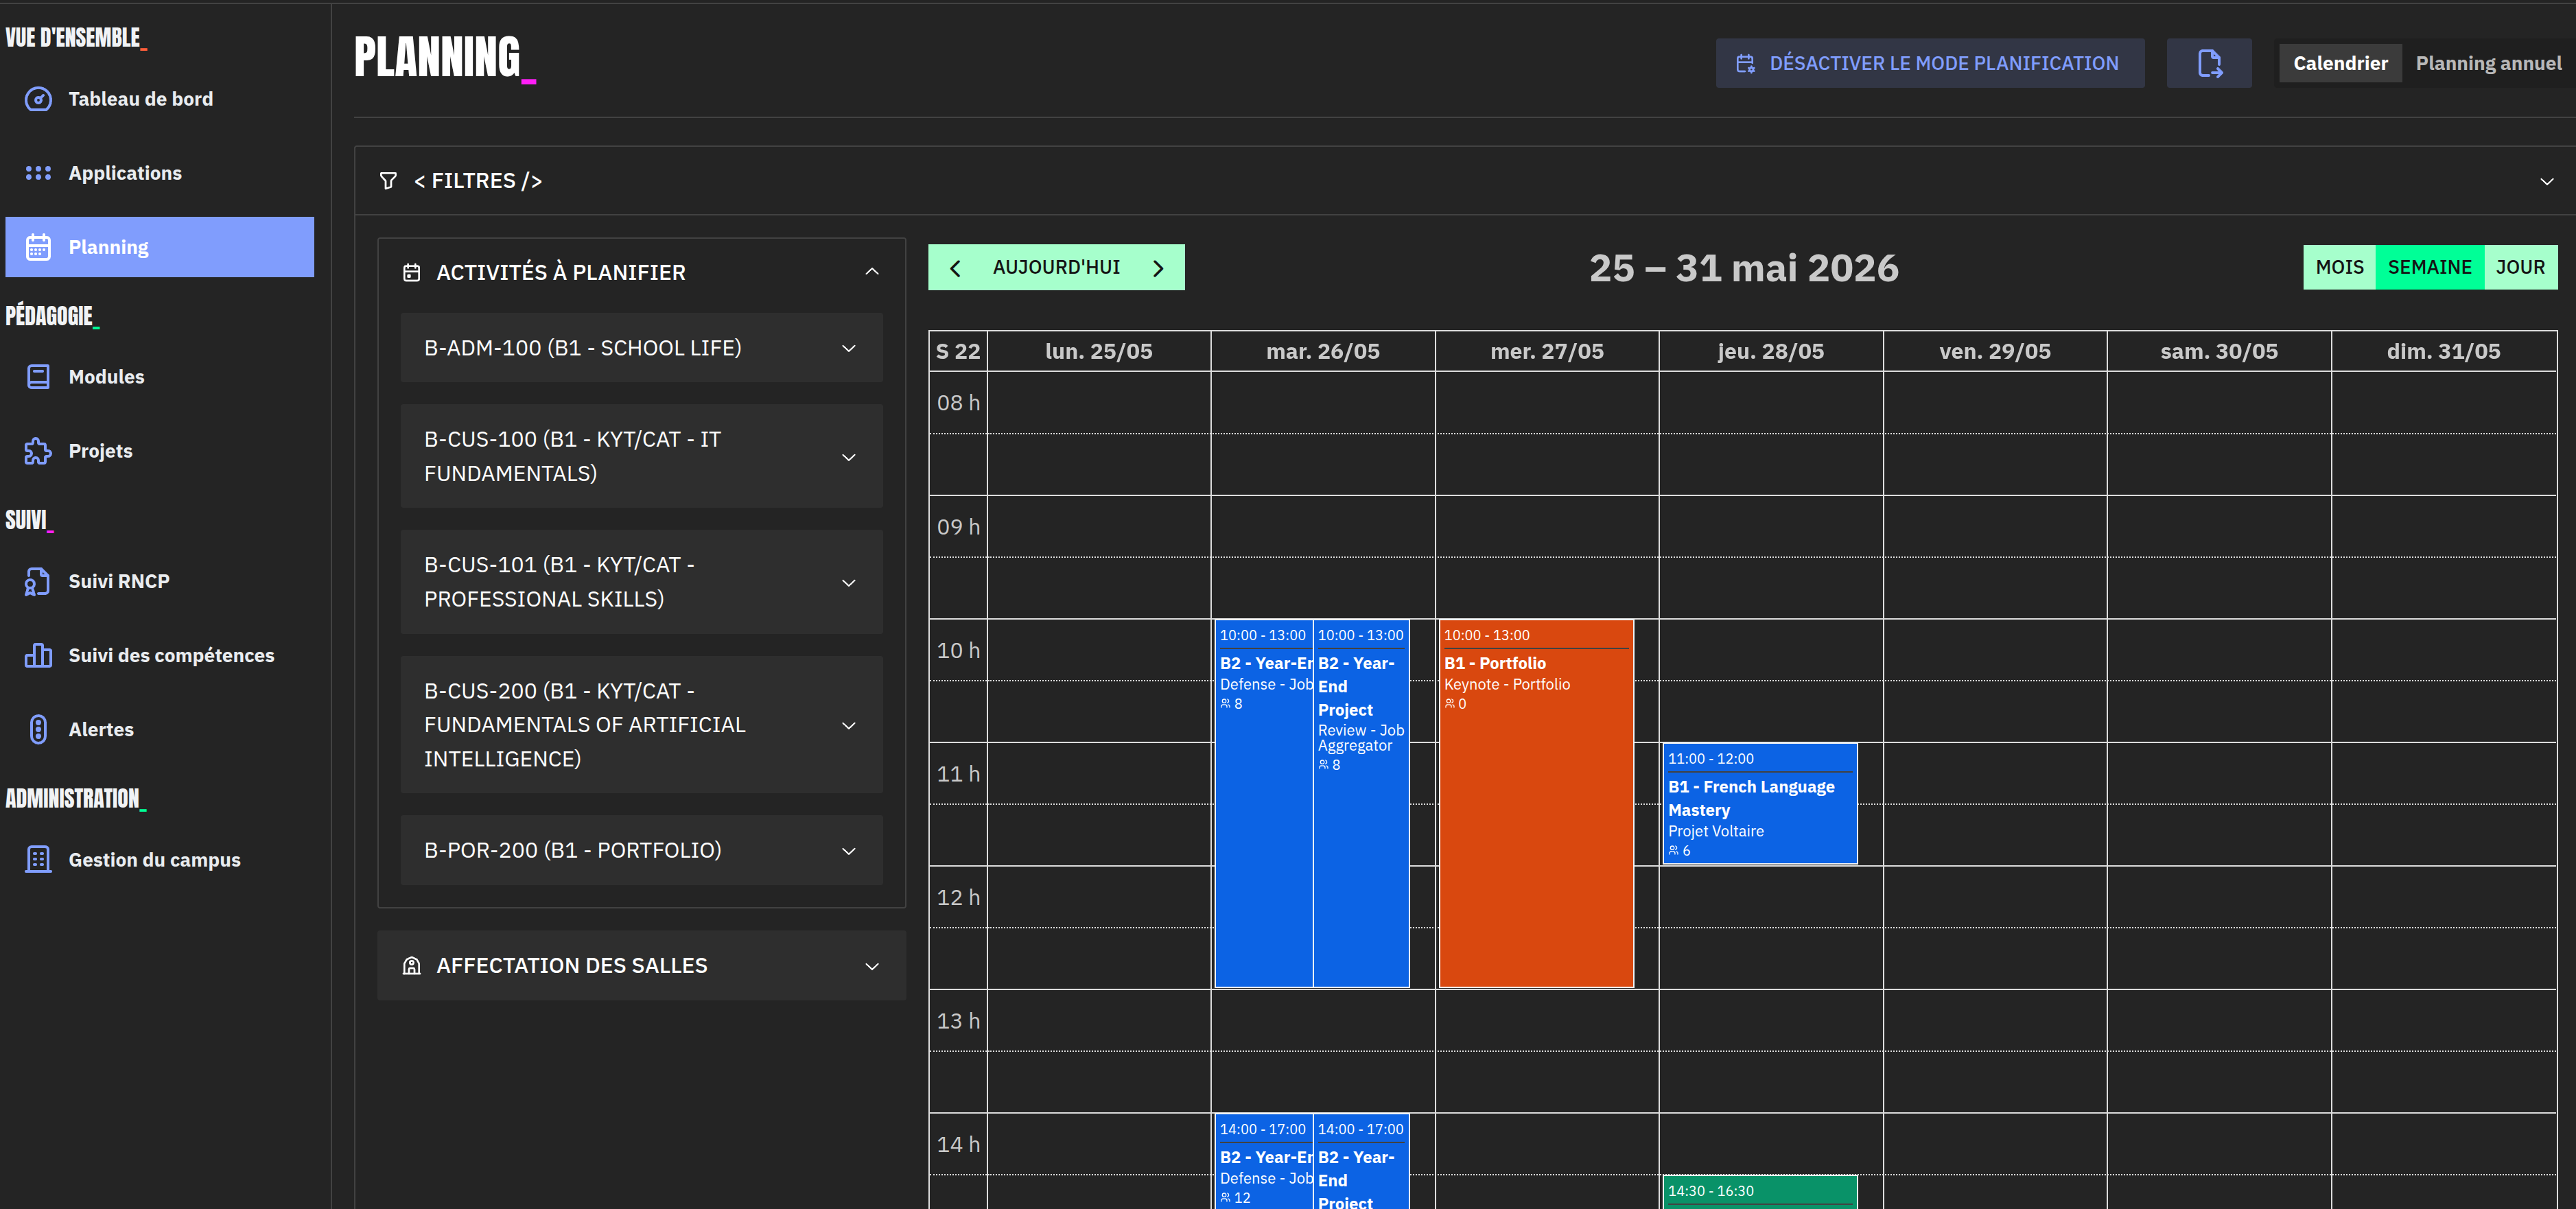The width and height of the screenshot is (2576, 1209).
Task: Click the ven. 29/05 column header
Action: click(1994, 352)
